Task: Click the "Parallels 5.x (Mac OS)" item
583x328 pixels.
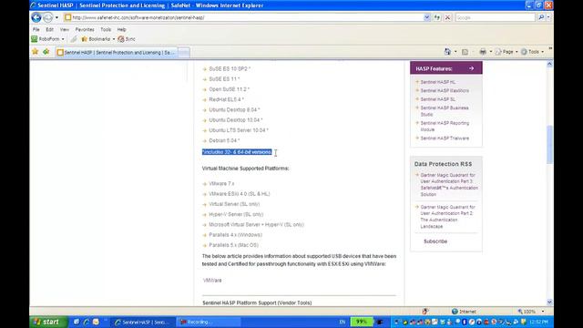Action: point(233,245)
